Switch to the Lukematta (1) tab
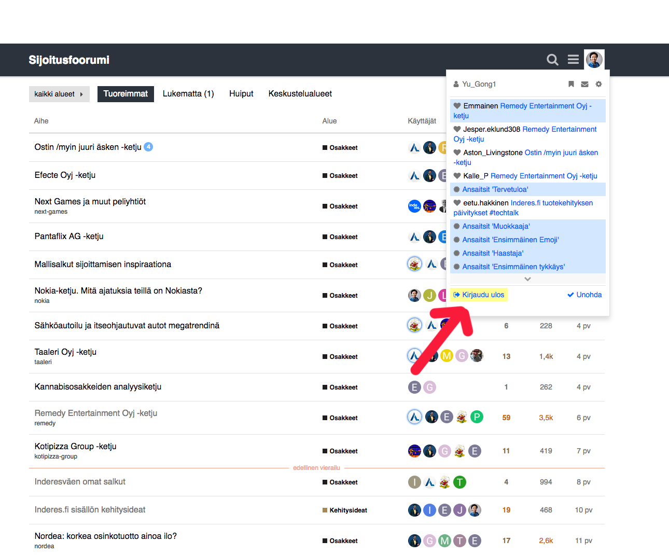 pos(188,94)
